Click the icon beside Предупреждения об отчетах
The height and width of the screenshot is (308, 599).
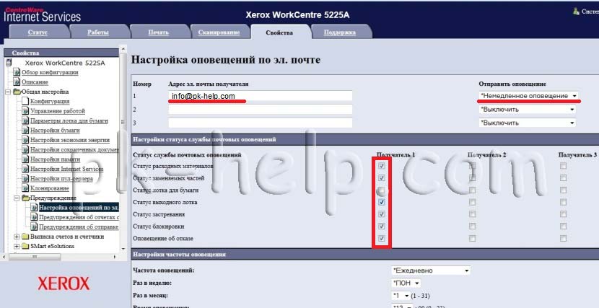pyautogui.click(x=34, y=217)
